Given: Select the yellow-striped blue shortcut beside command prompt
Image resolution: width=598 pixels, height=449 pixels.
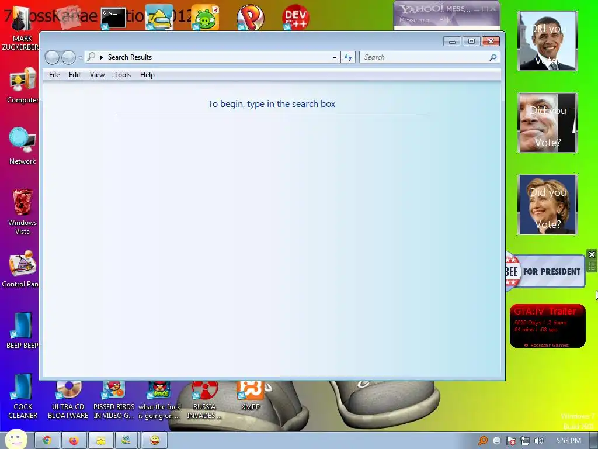Looking at the screenshot, I should pyautogui.click(x=159, y=18).
